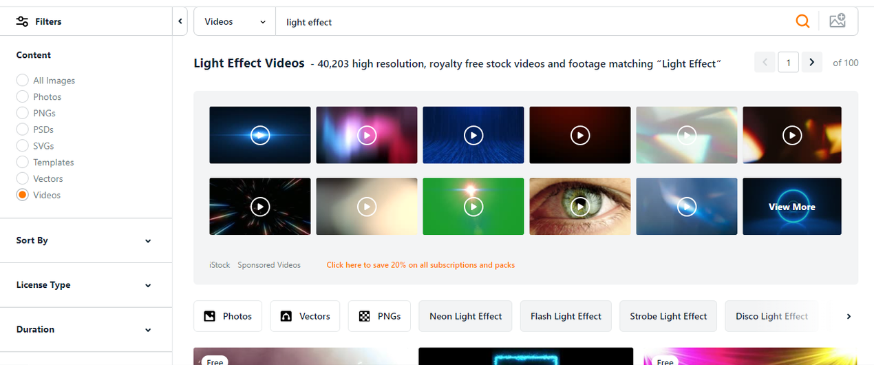Click the Sponsored Videos text
The height and width of the screenshot is (365, 874).
[x=269, y=264]
